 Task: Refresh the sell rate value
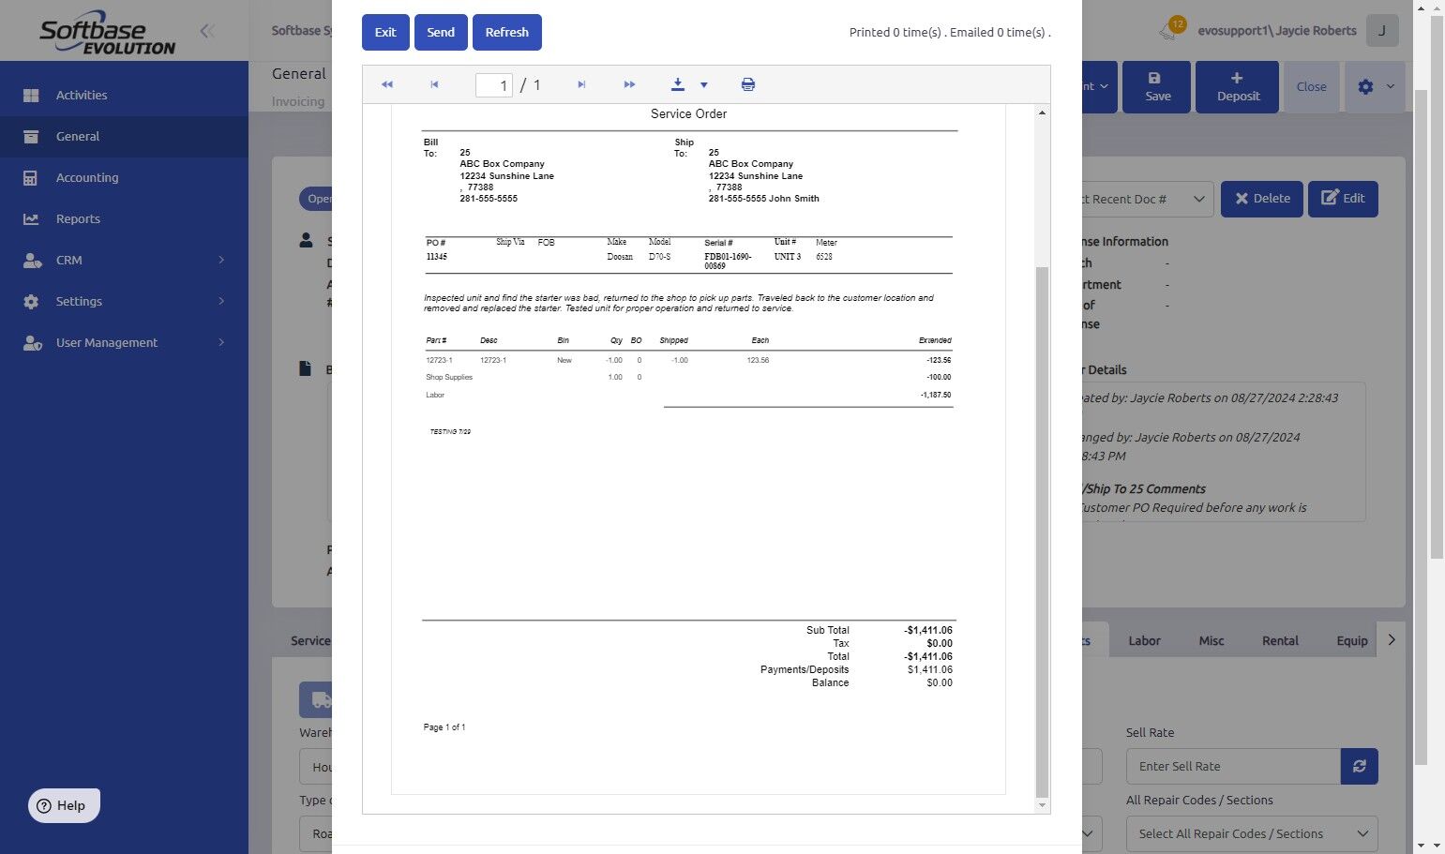(1360, 767)
